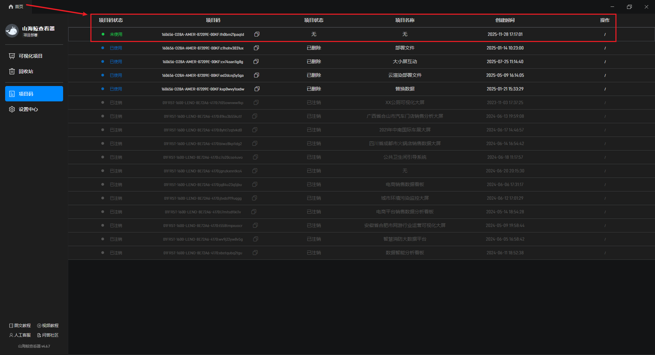This screenshot has width=655, height=355.
Task: Copy project code for 大小屏互动 row
Action: 256,61
